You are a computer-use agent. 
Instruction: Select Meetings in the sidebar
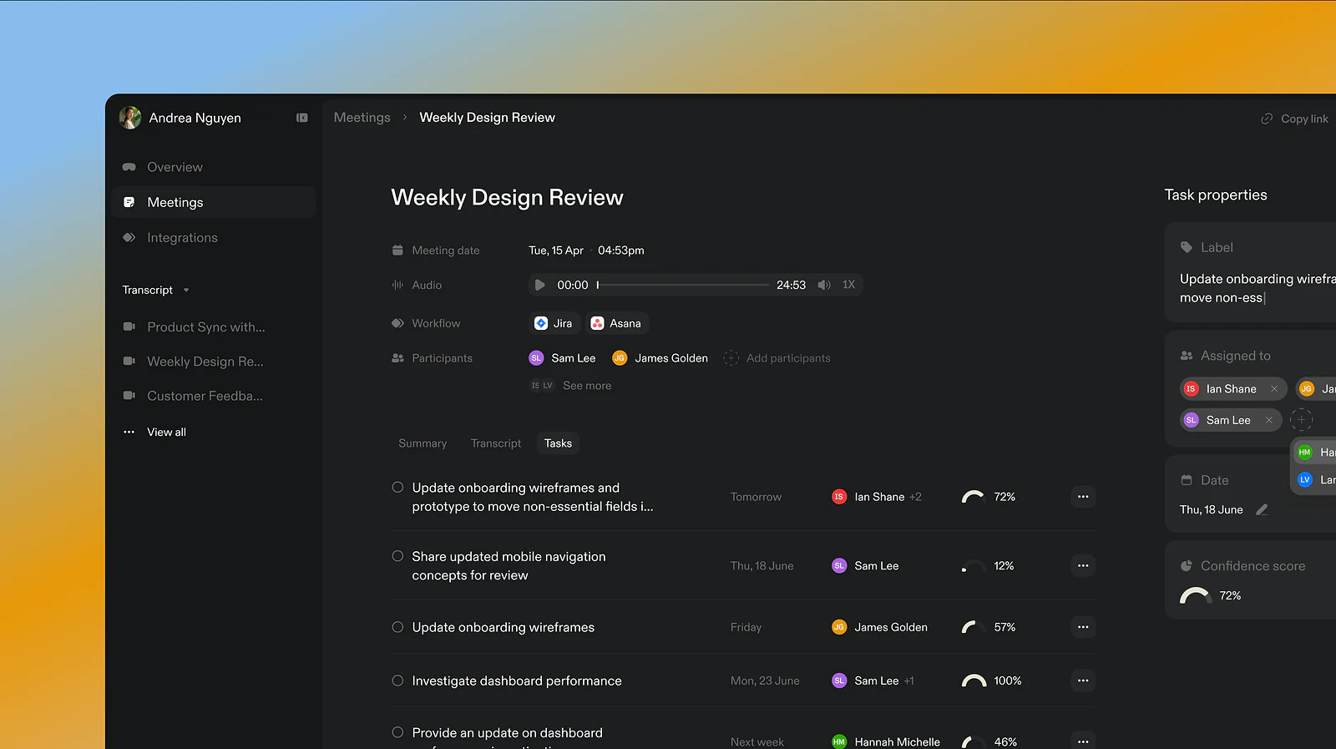click(x=214, y=202)
